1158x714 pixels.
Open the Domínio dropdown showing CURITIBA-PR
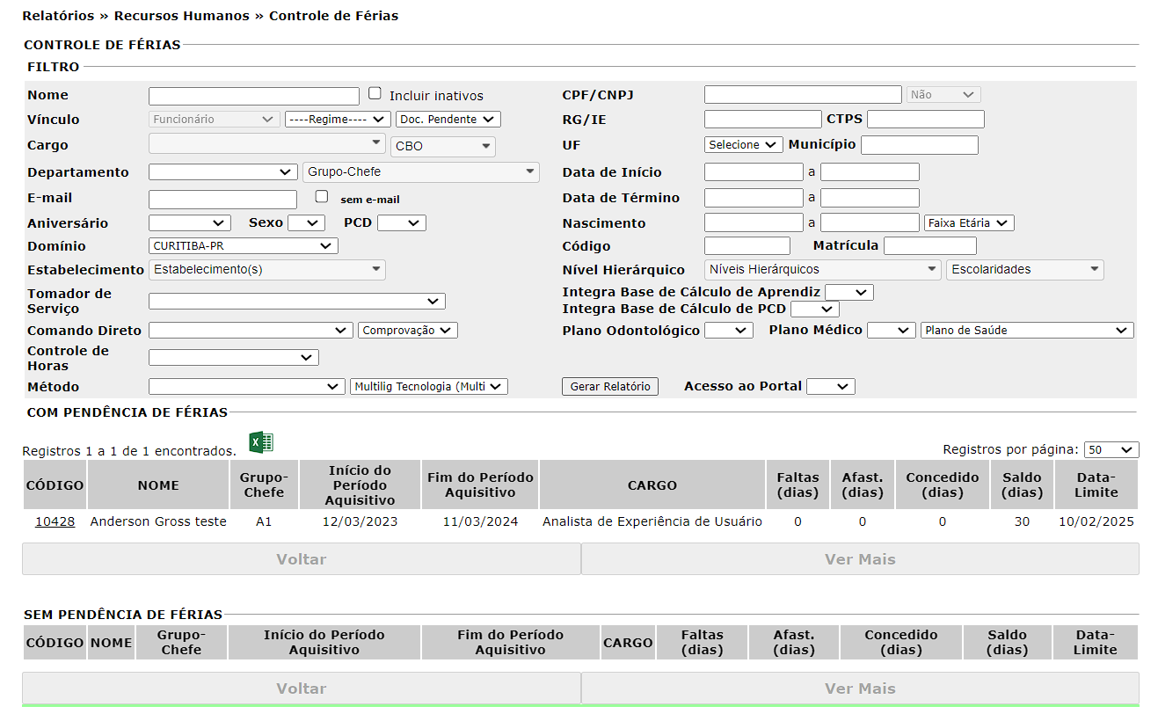click(x=244, y=246)
